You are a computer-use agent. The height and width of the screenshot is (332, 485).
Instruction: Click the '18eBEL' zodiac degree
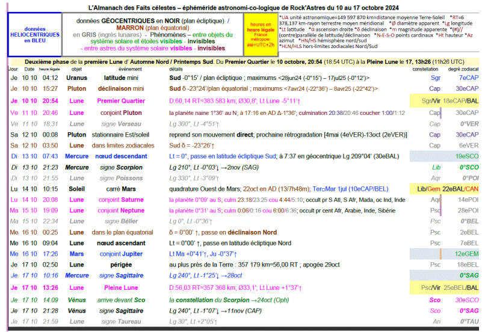468,265
